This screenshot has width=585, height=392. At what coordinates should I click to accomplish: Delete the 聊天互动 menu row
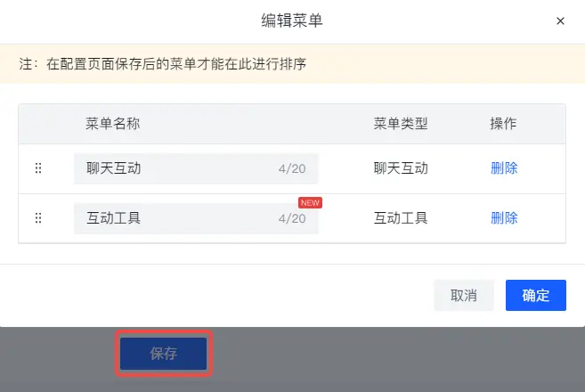(x=504, y=168)
